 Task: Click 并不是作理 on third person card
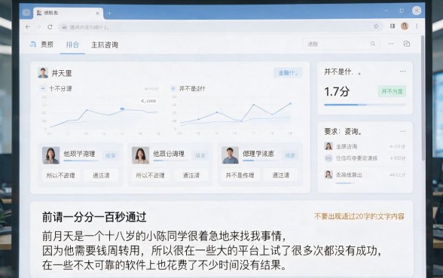coord(240,175)
